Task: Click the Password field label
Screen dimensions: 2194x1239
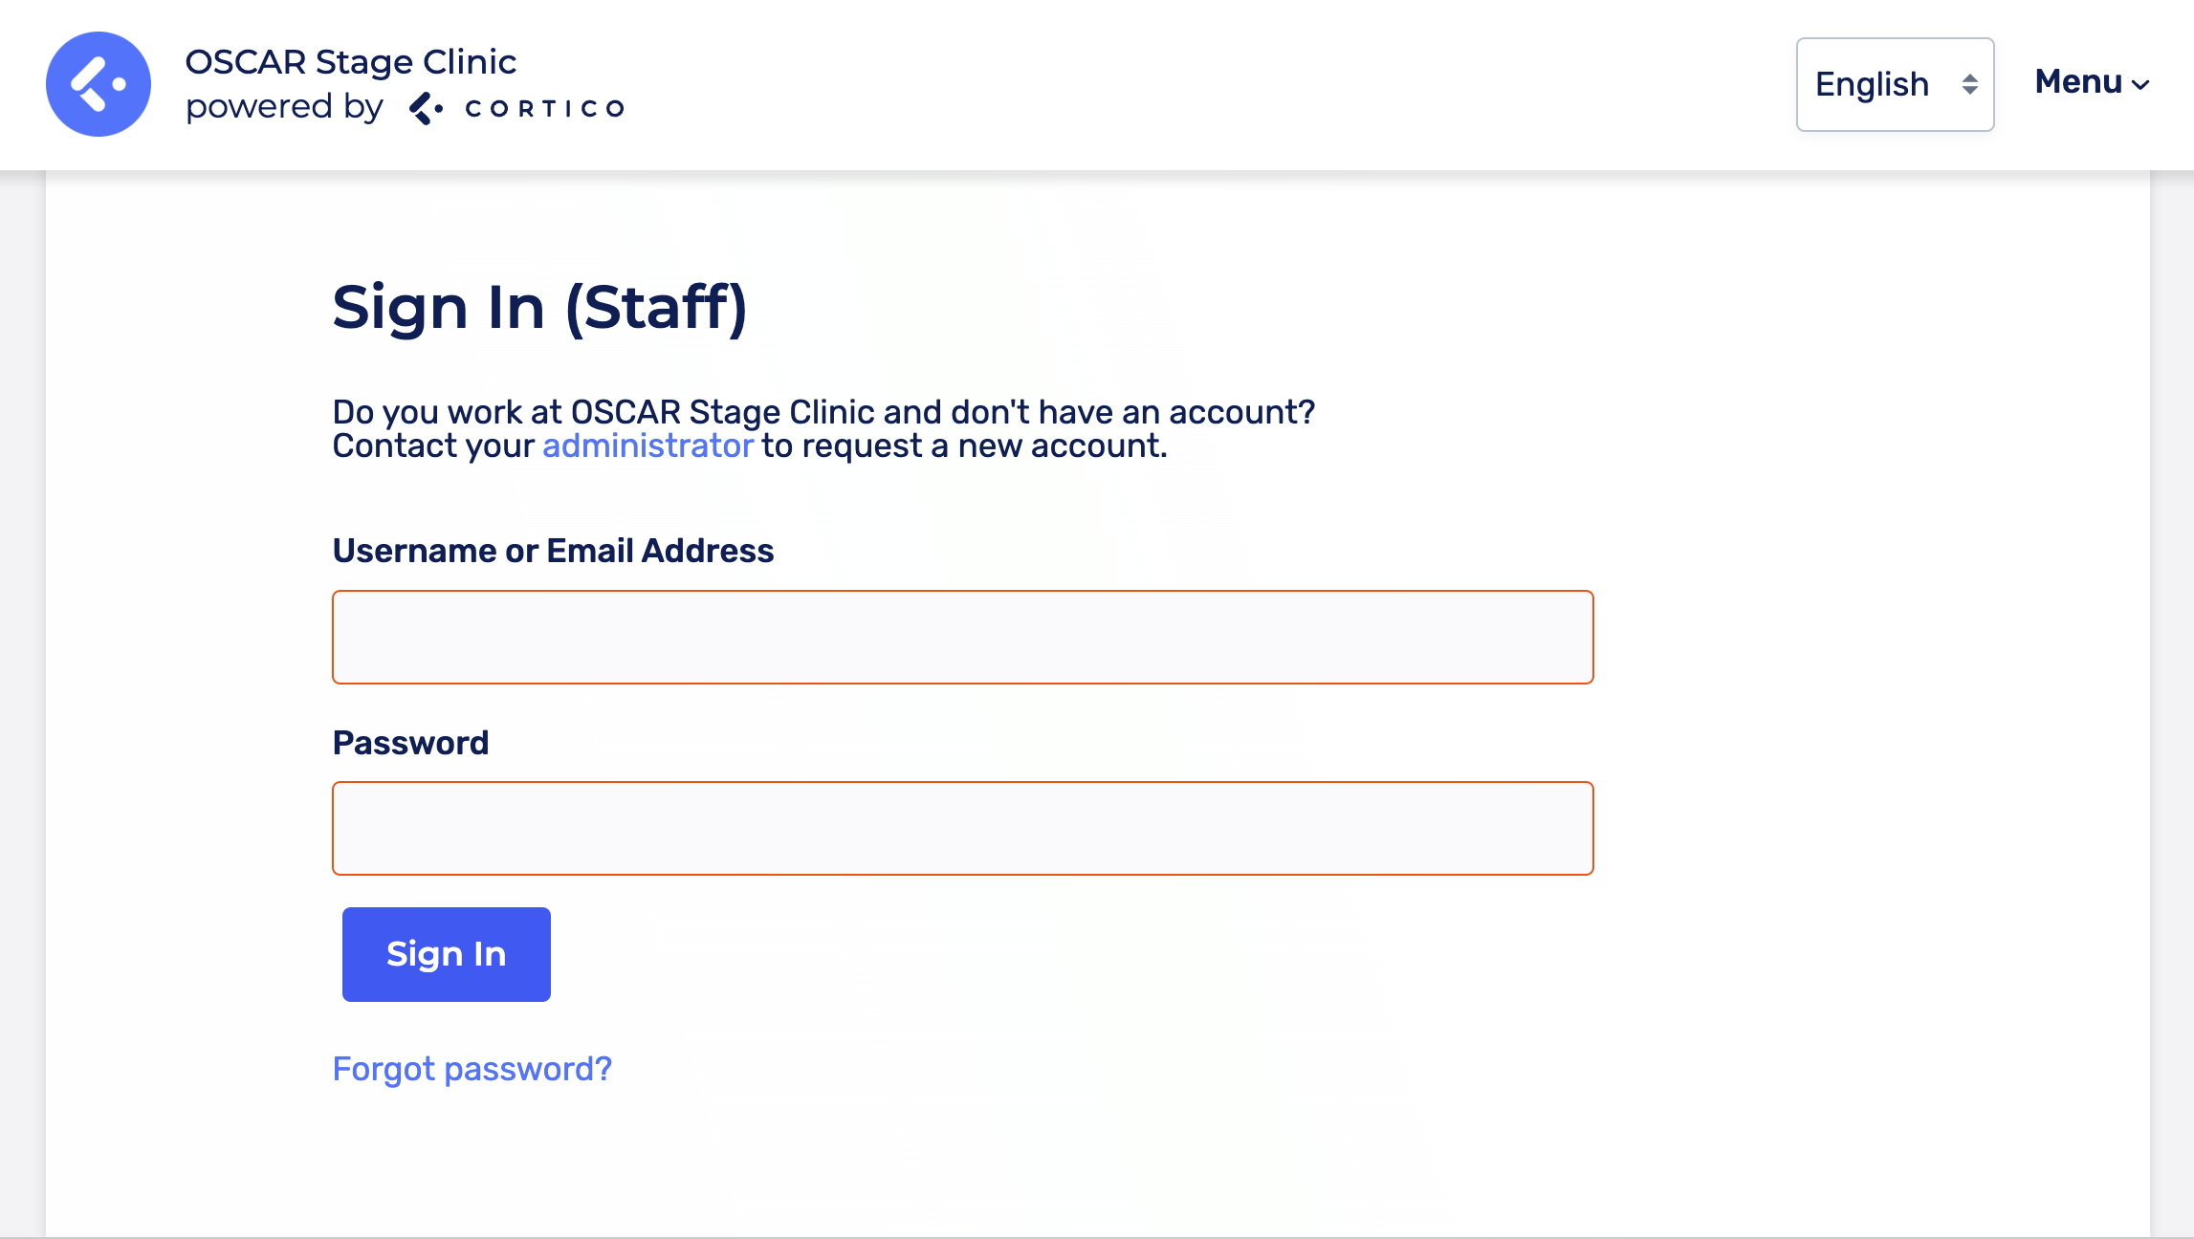Action: click(x=410, y=743)
